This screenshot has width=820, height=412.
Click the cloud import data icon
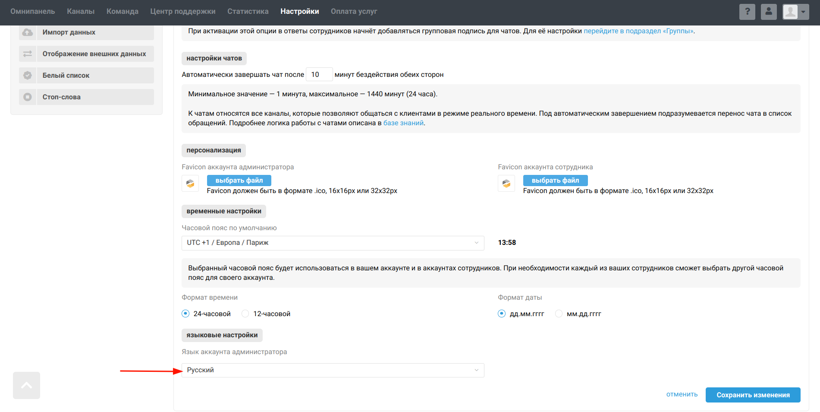(28, 32)
